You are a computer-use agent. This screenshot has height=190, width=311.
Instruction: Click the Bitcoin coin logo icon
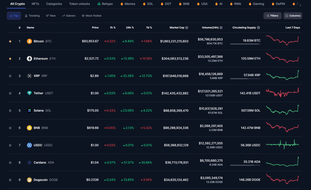(x=29, y=41)
